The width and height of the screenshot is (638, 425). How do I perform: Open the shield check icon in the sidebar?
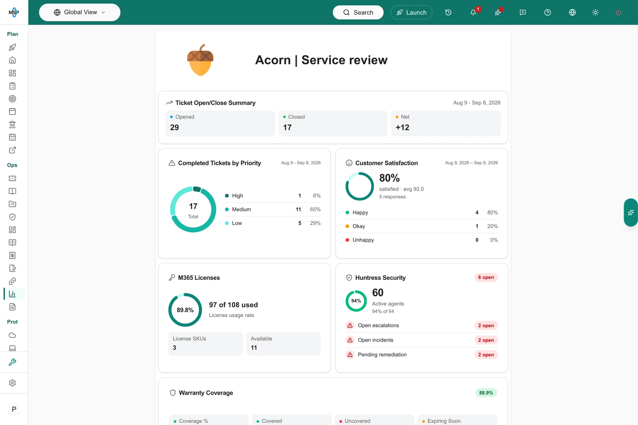pos(12,217)
